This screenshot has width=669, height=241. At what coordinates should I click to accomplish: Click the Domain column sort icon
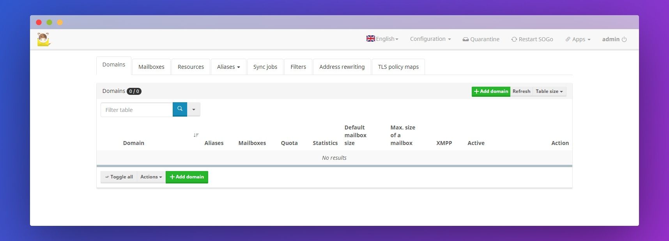196,135
